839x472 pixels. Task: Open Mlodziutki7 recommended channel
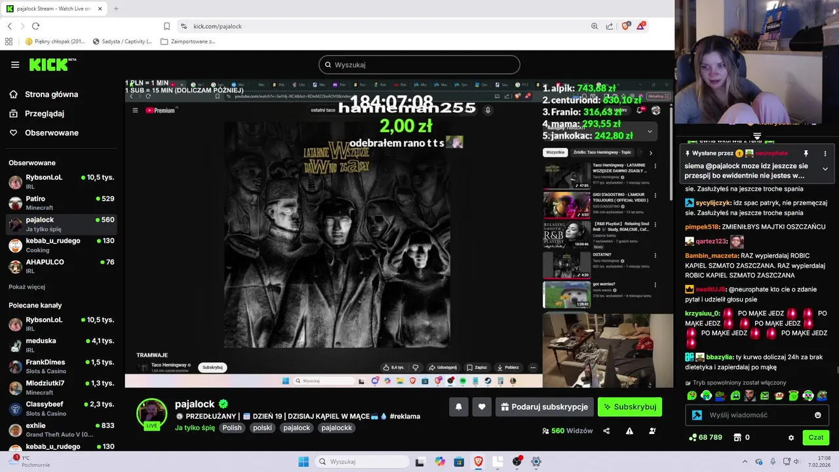click(61, 387)
